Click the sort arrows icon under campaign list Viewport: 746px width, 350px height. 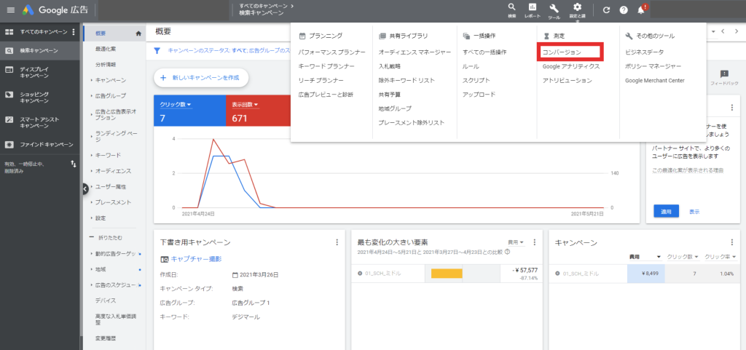click(74, 164)
